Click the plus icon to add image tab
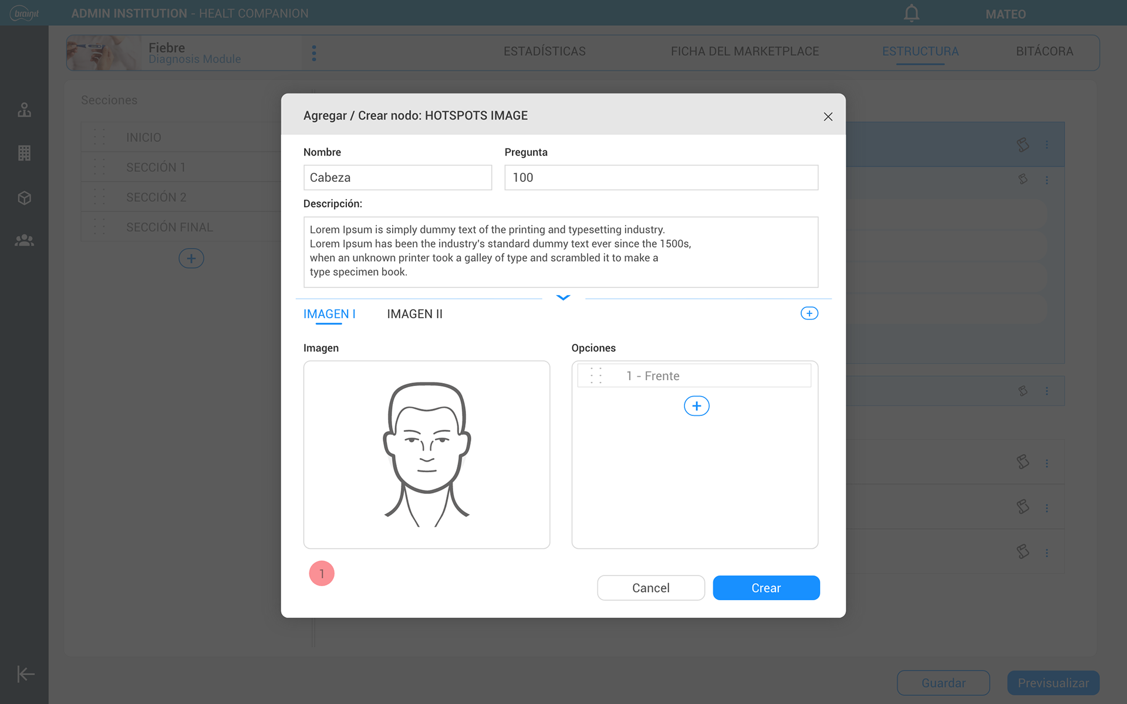Screen dimensions: 1127x704 pos(809,313)
